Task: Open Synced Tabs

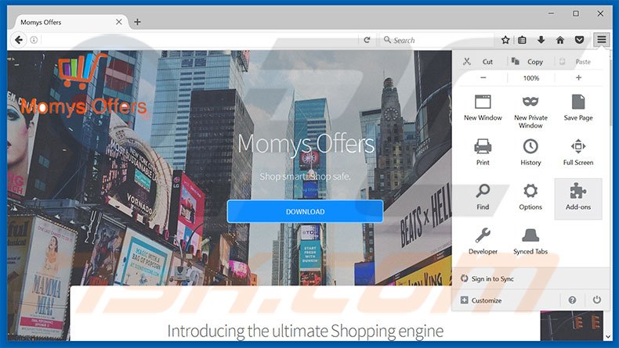Action: (x=530, y=241)
